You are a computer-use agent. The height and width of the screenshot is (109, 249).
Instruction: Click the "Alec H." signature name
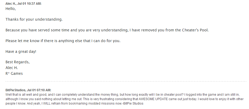[12, 68]
